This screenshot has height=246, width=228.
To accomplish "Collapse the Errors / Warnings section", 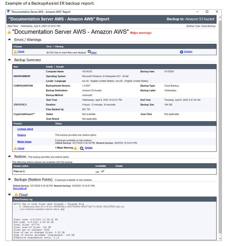I will (x=9, y=39).
